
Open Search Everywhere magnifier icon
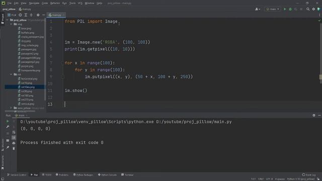[308, 9]
